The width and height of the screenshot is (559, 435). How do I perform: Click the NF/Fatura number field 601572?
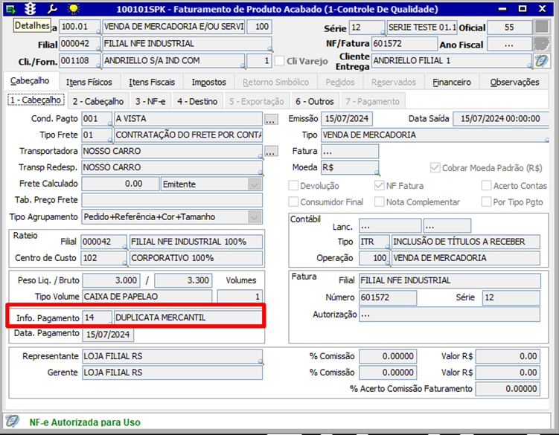pos(404,44)
